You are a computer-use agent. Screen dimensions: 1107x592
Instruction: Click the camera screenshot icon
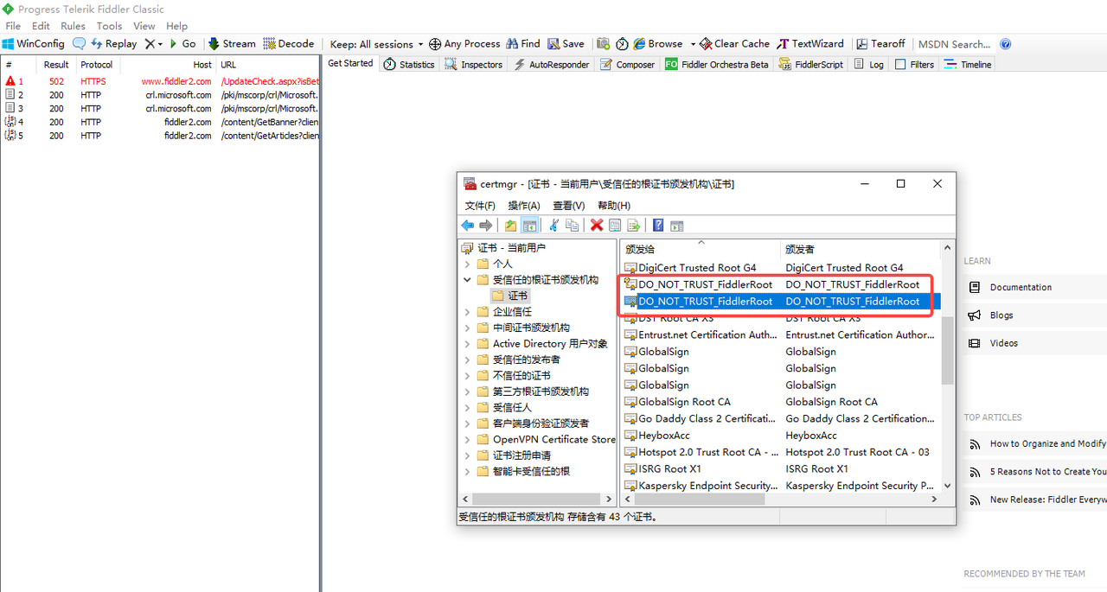tap(603, 44)
